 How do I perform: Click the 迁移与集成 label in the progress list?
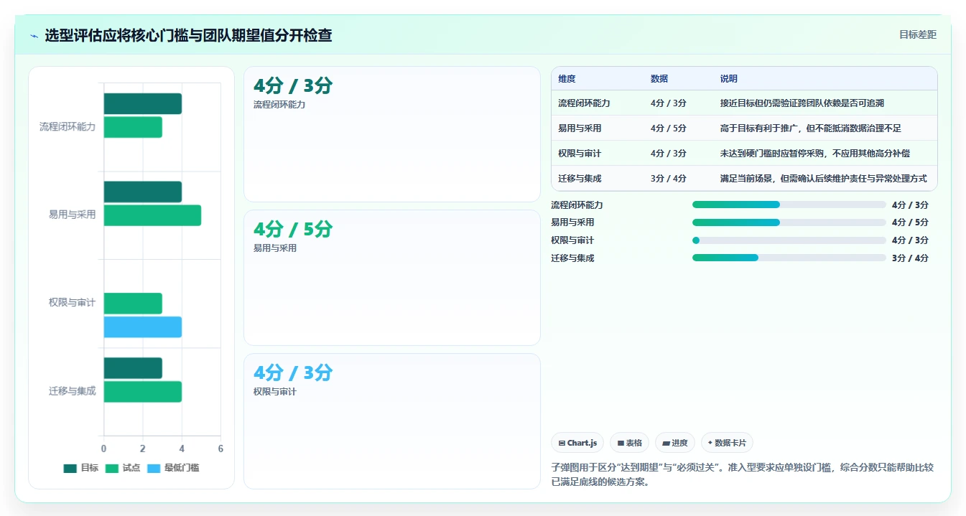click(572, 258)
